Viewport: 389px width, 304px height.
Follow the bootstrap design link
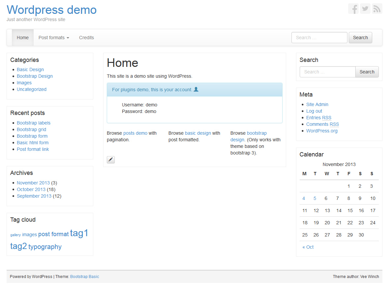[x=249, y=136]
